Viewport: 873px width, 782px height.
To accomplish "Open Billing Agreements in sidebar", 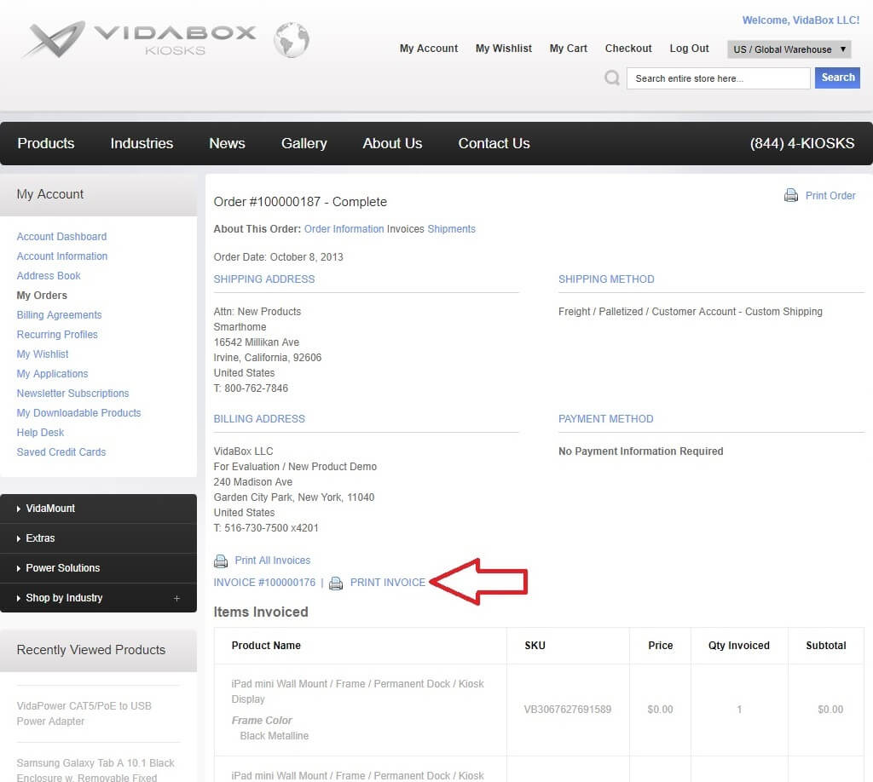I will pyautogui.click(x=59, y=315).
